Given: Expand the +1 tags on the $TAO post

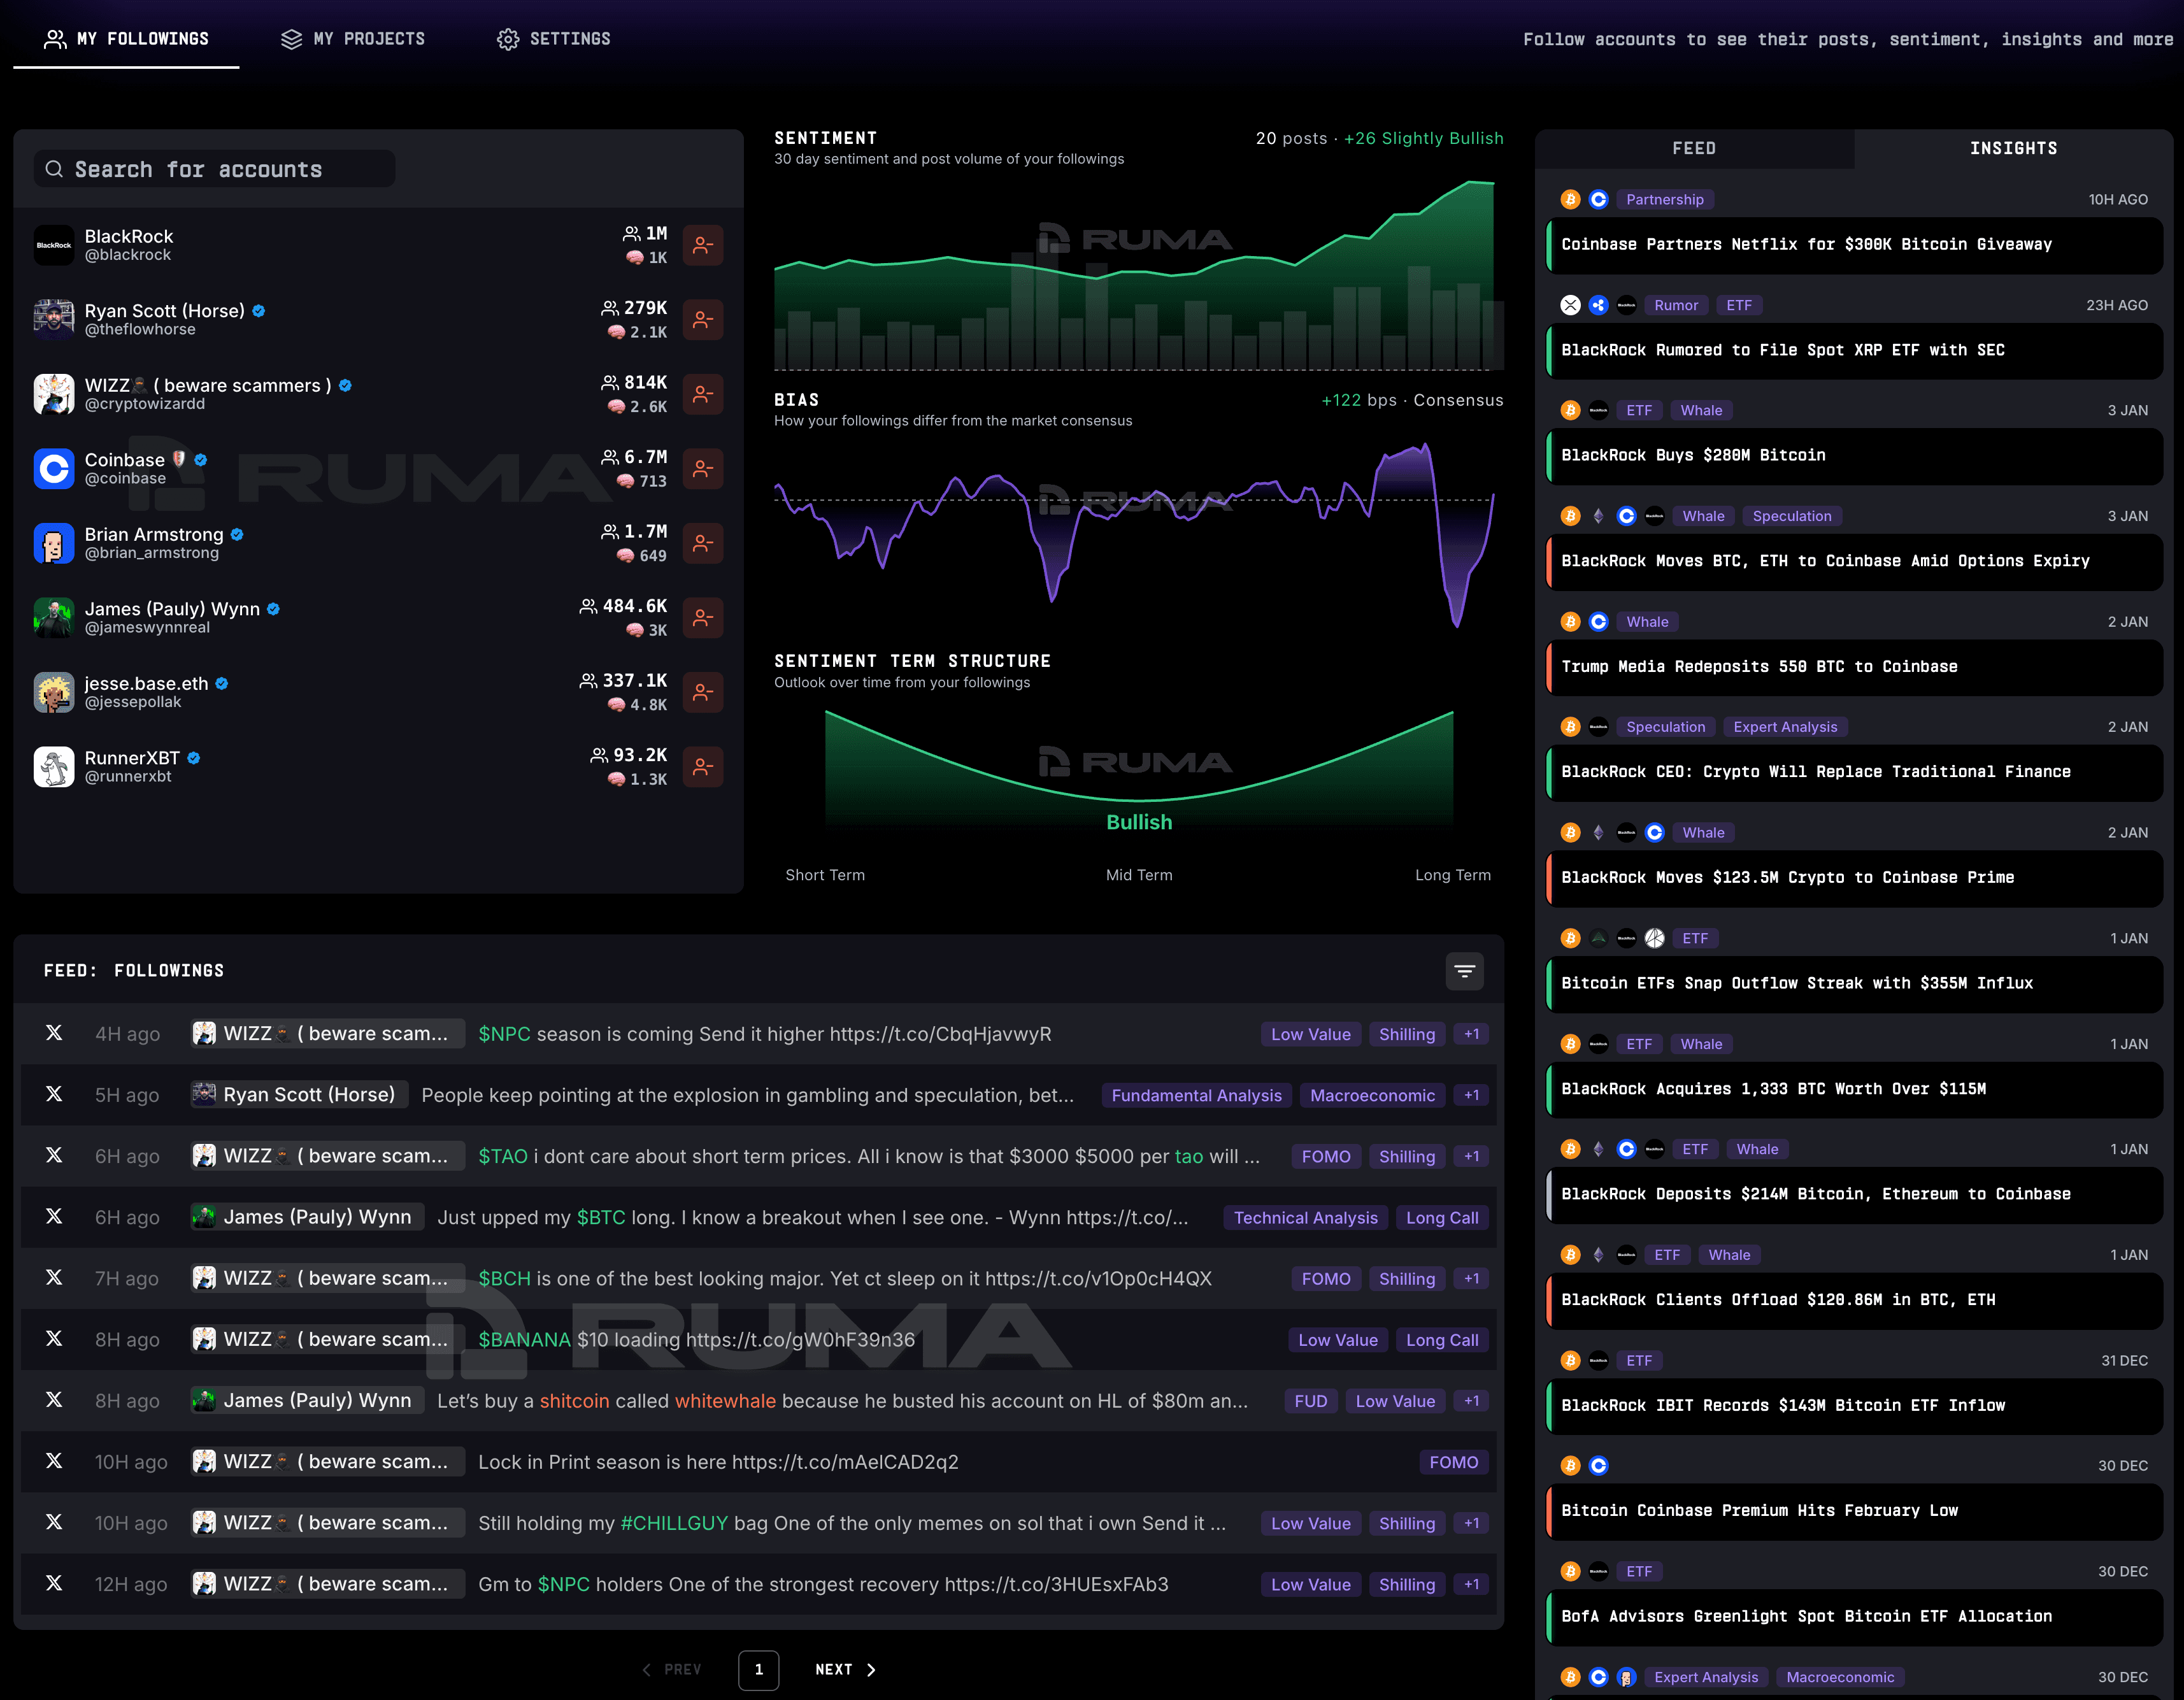Looking at the screenshot, I should point(1471,1156).
